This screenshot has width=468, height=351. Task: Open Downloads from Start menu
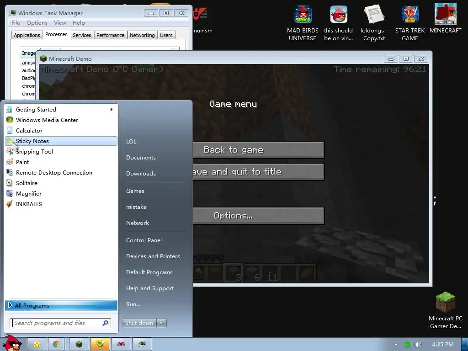[141, 173]
